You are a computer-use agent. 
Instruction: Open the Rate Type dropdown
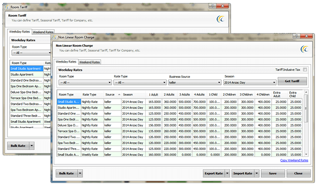(x=140, y=82)
